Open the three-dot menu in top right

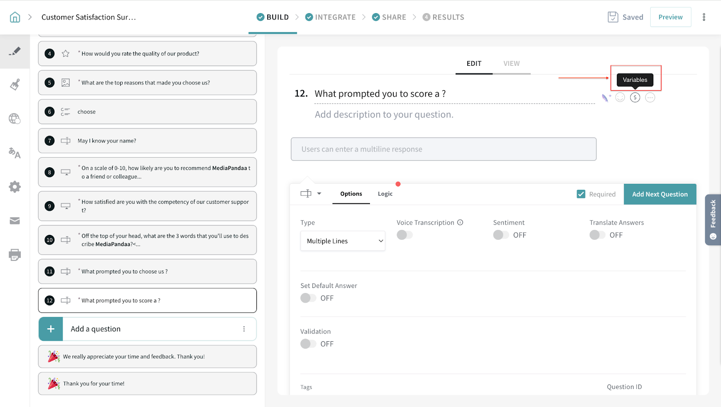704,17
